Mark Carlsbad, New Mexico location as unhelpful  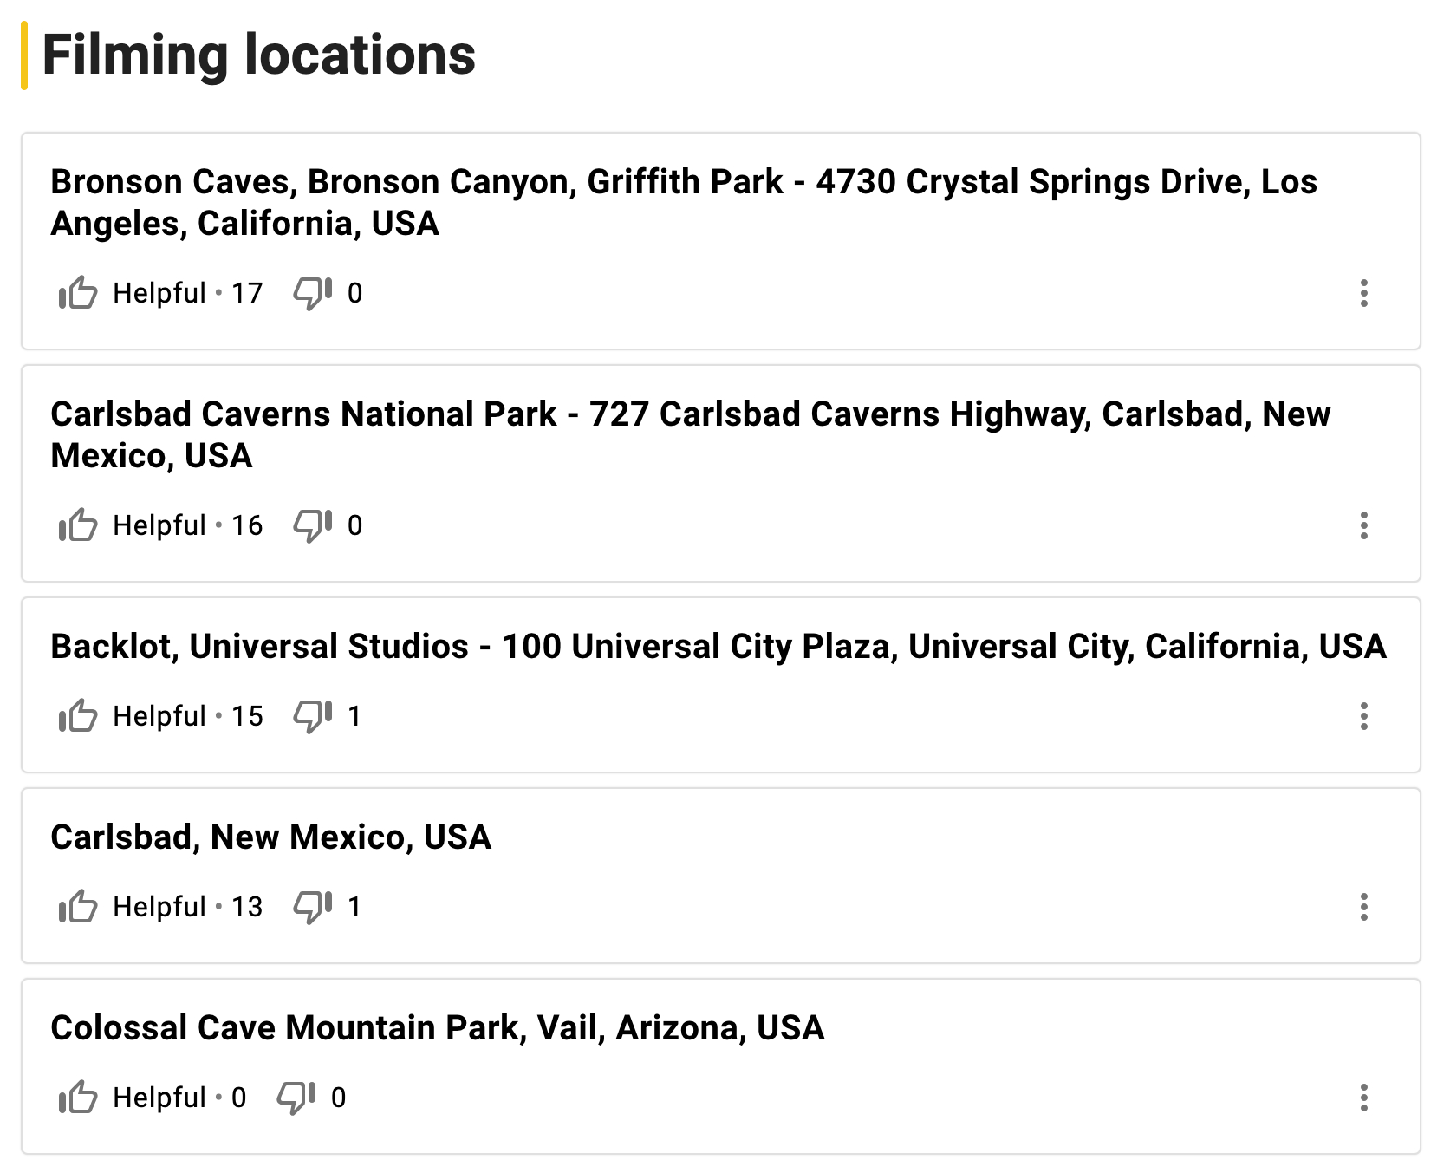[312, 907]
